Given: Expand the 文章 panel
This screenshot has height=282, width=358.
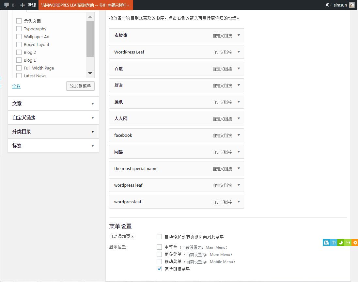Looking at the screenshot, I should pyautogui.click(x=53, y=104).
